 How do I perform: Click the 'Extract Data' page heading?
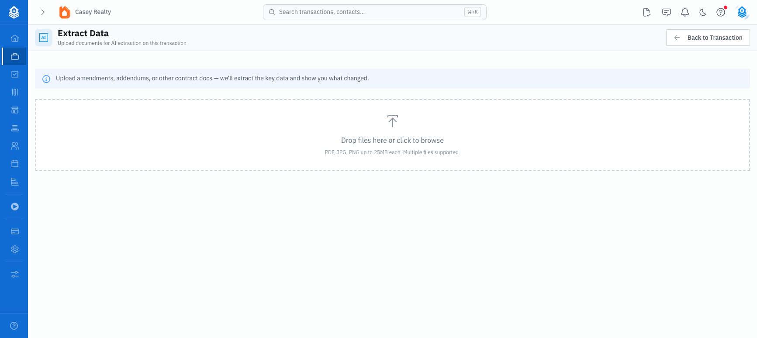[83, 33]
